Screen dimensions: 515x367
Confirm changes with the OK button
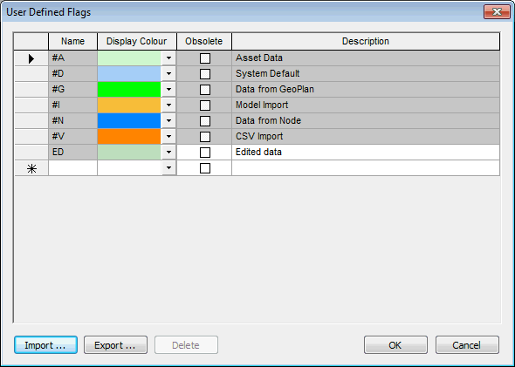395,345
